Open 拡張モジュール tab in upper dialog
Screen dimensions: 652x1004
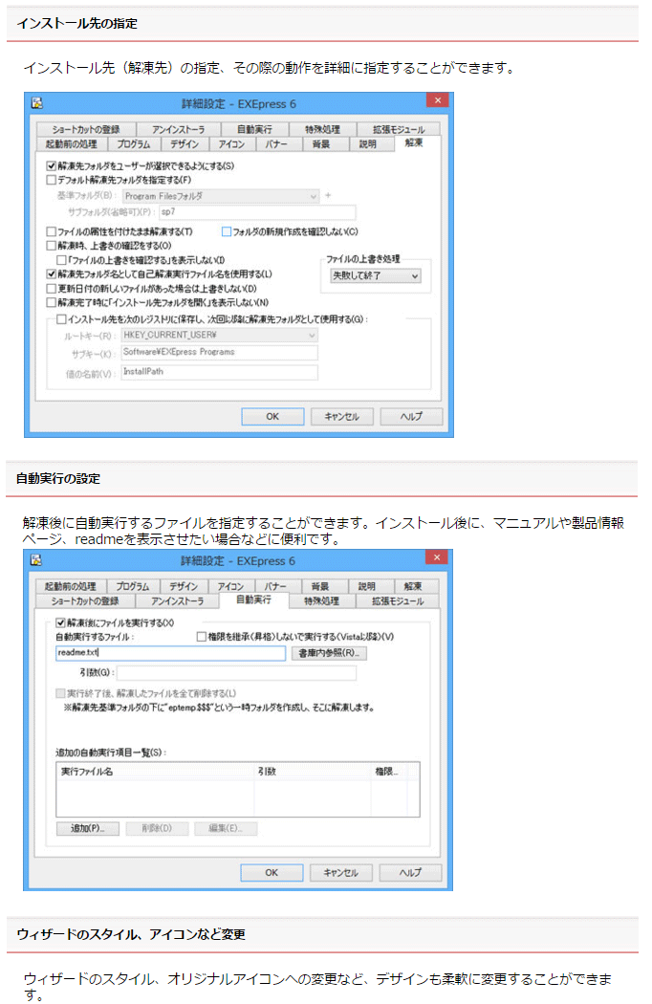(x=399, y=129)
